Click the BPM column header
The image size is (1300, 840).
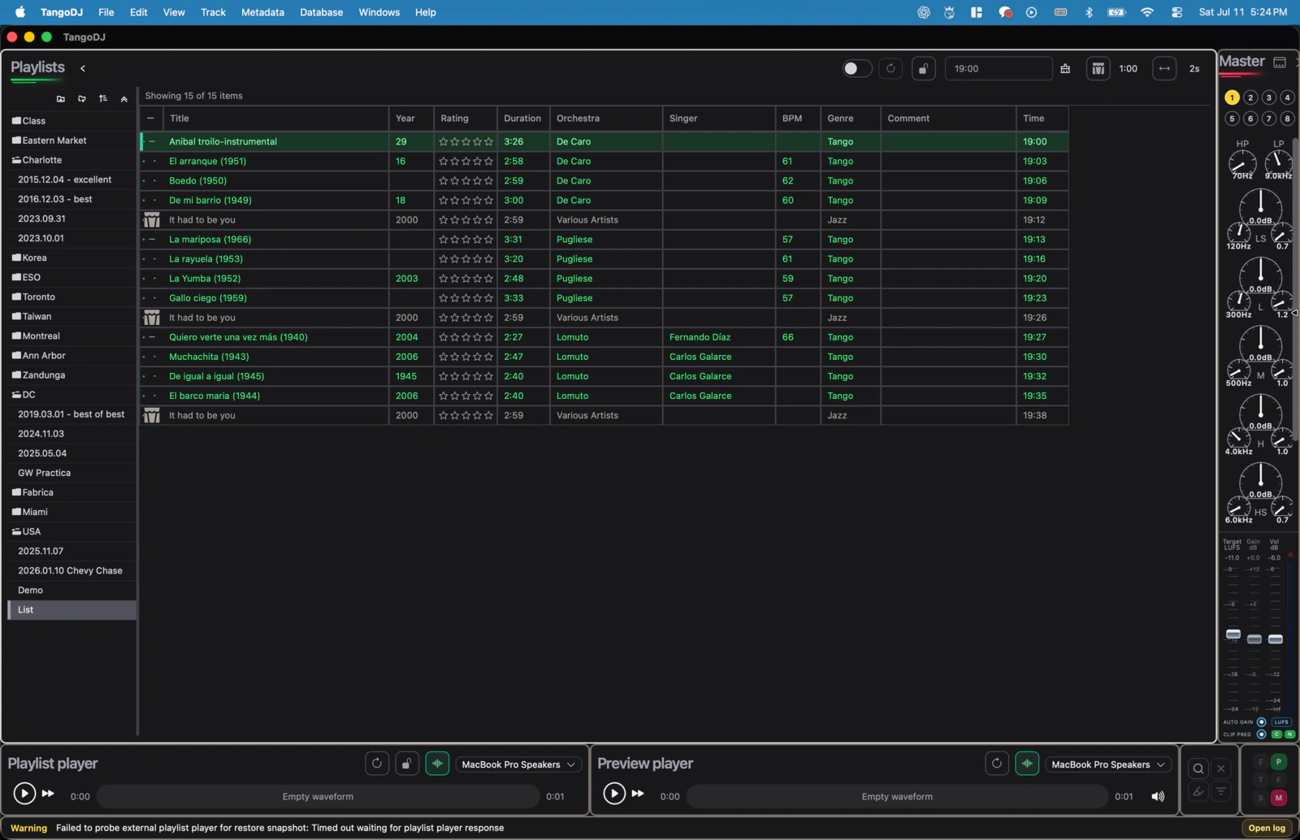798,119
